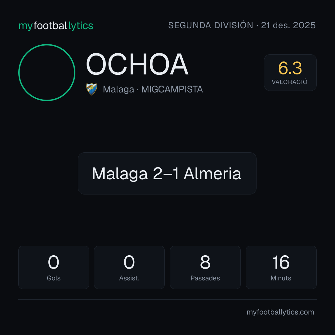Click the yellow 6.3 rating number
335x335 pixels.
pyautogui.click(x=290, y=68)
